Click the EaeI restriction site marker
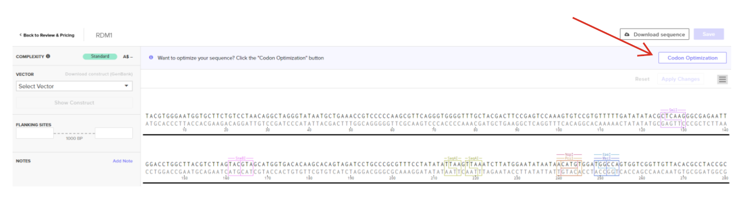The height and width of the screenshot is (203, 739). click(x=606, y=154)
